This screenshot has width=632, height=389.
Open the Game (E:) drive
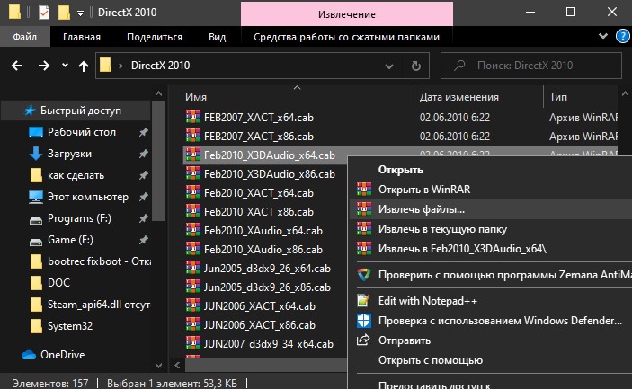pos(70,240)
